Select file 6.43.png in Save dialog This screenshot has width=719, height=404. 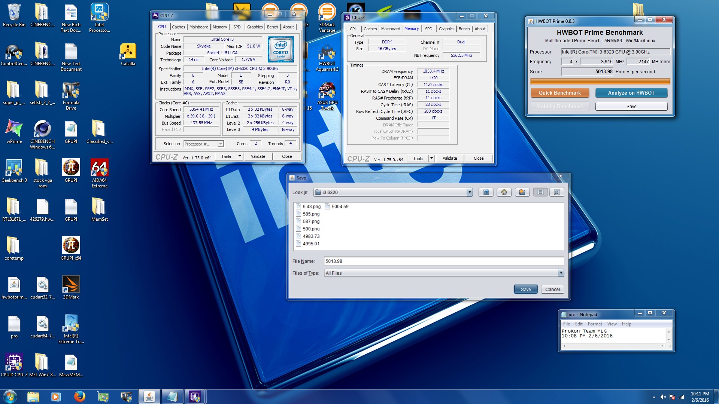(x=308, y=206)
